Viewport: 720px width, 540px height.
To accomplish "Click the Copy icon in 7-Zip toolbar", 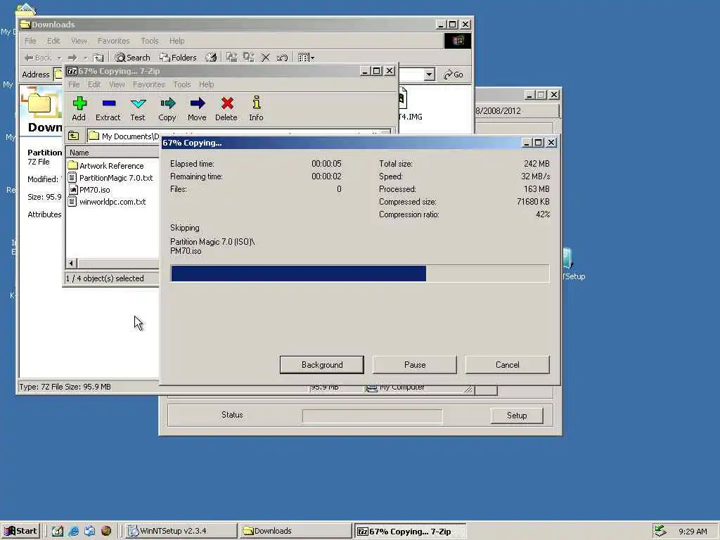I will (x=167, y=108).
